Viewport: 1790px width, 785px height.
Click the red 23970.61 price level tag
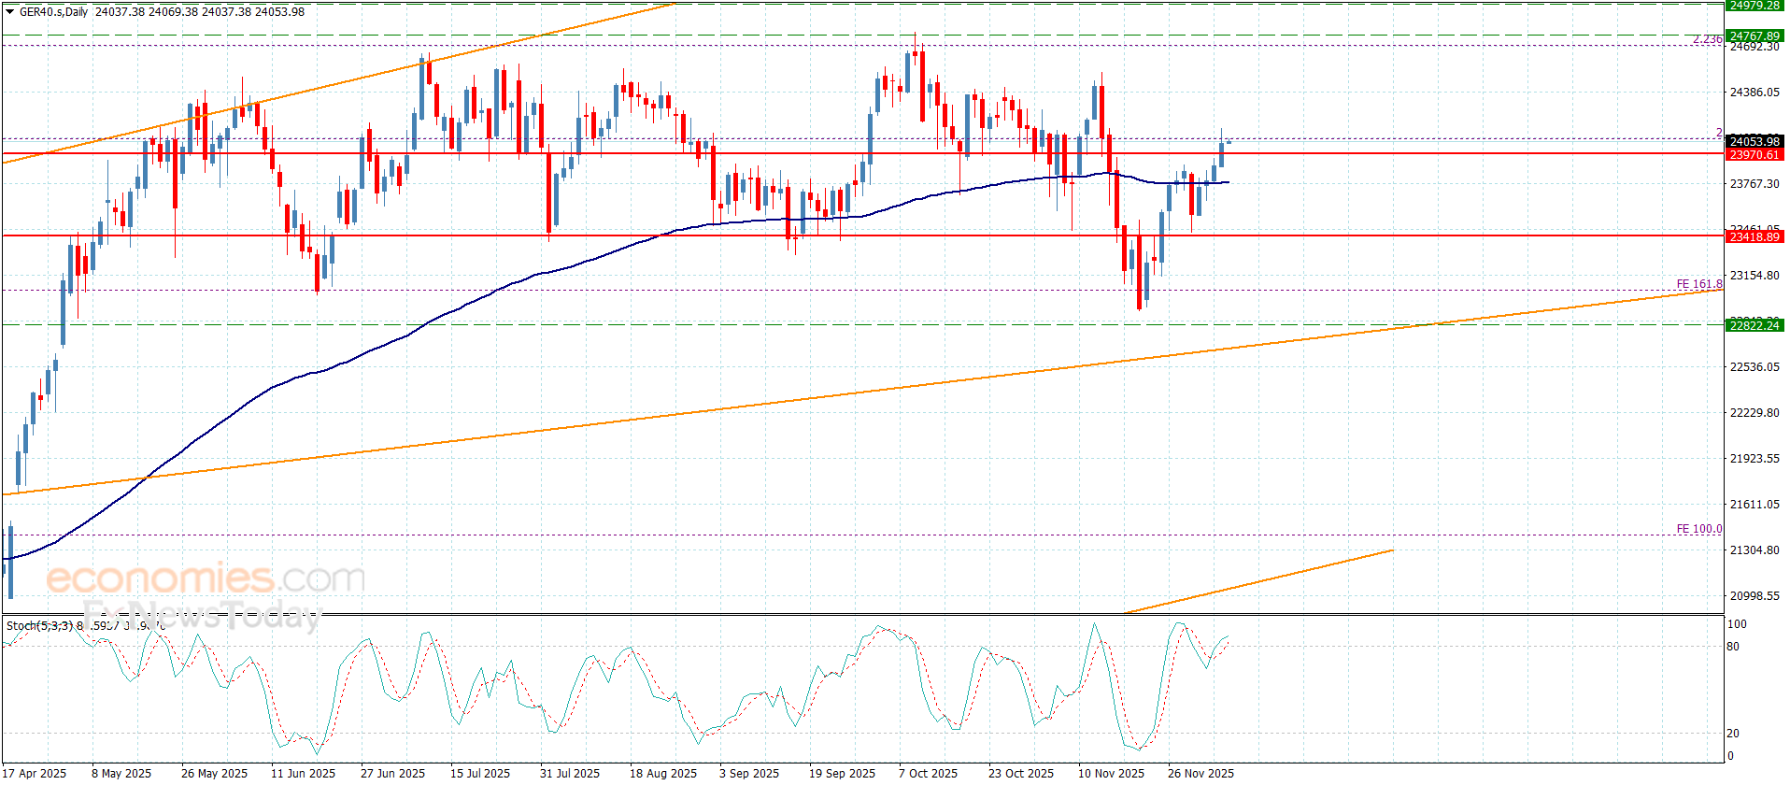(1754, 155)
